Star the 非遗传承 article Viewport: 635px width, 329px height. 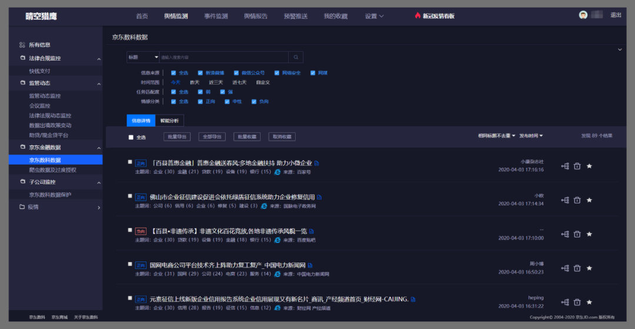coord(589,234)
